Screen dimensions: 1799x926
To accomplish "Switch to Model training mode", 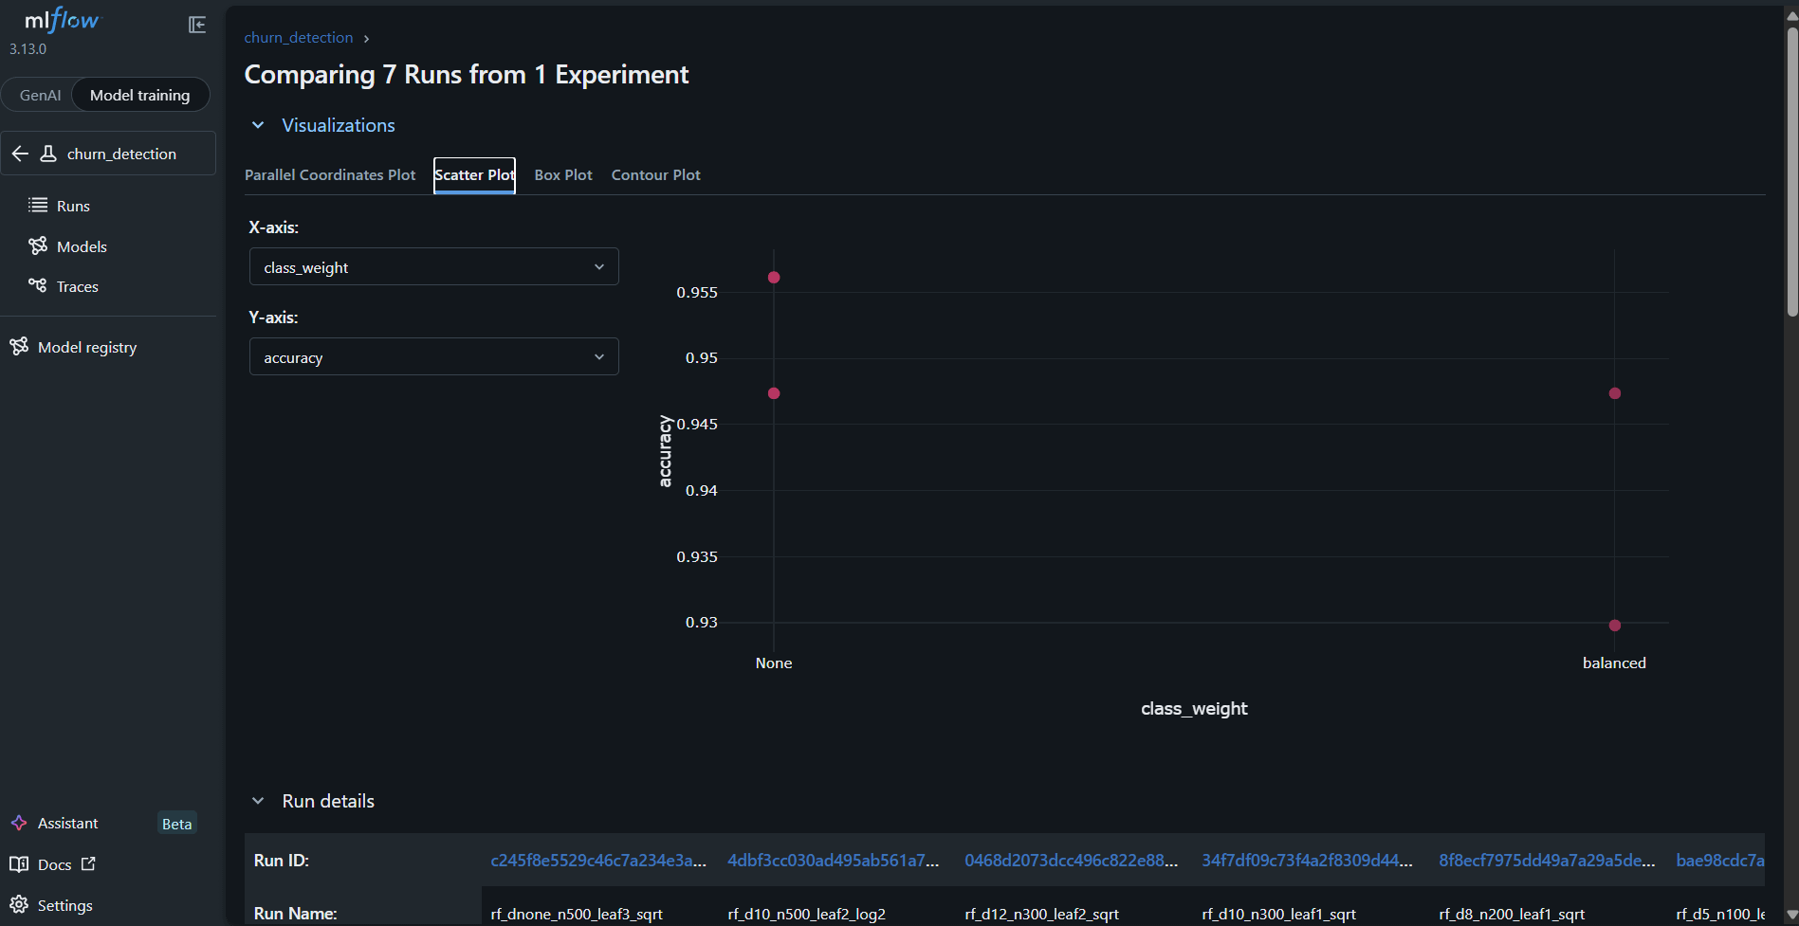I will (x=140, y=95).
